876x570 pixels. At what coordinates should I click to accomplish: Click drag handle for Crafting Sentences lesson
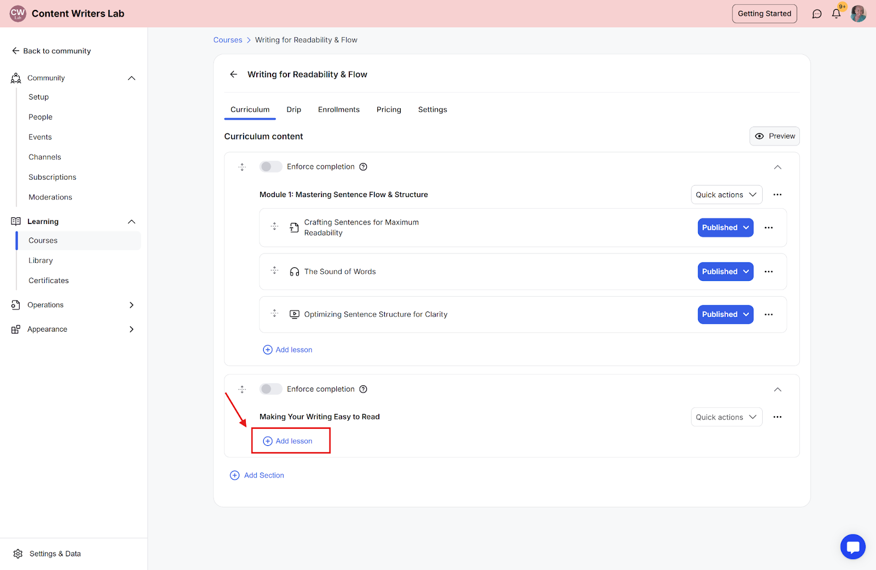tap(274, 226)
